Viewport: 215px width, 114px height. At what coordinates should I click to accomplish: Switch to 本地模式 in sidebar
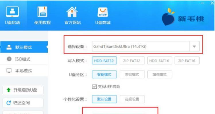tap(24, 71)
